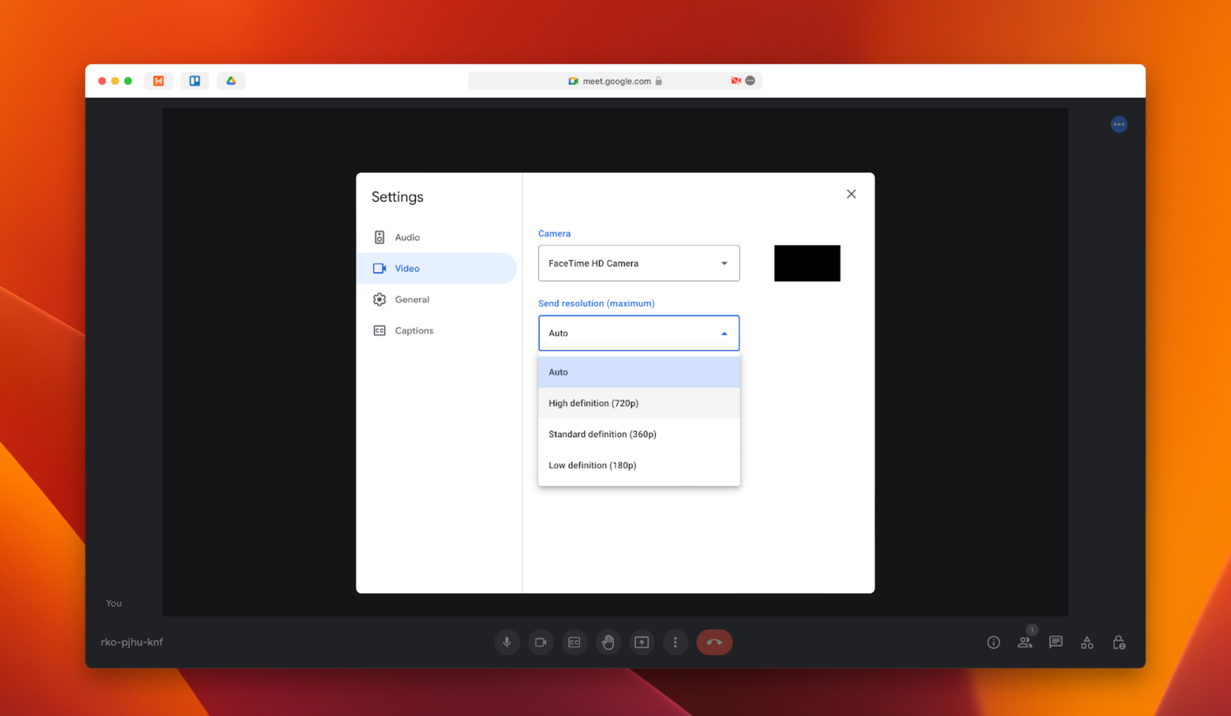Collapse the Send resolution Auto dropdown
The width and height of the screenshot is (1231, 716).
(x=638, y=334)
